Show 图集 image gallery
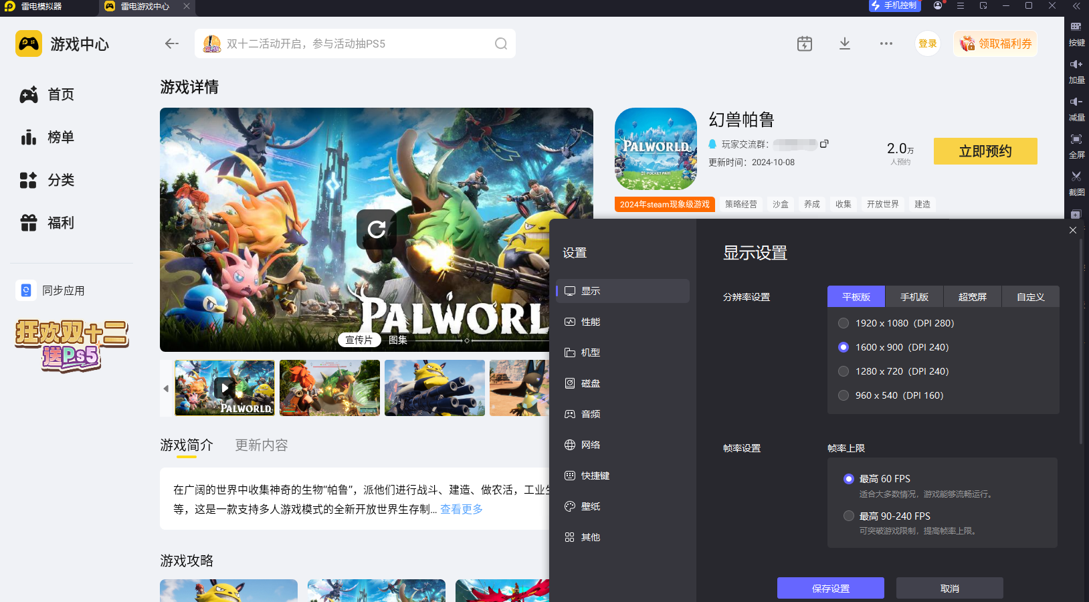Image resolution: width=1089 pixels, height=602 pixels. point(398,340)
